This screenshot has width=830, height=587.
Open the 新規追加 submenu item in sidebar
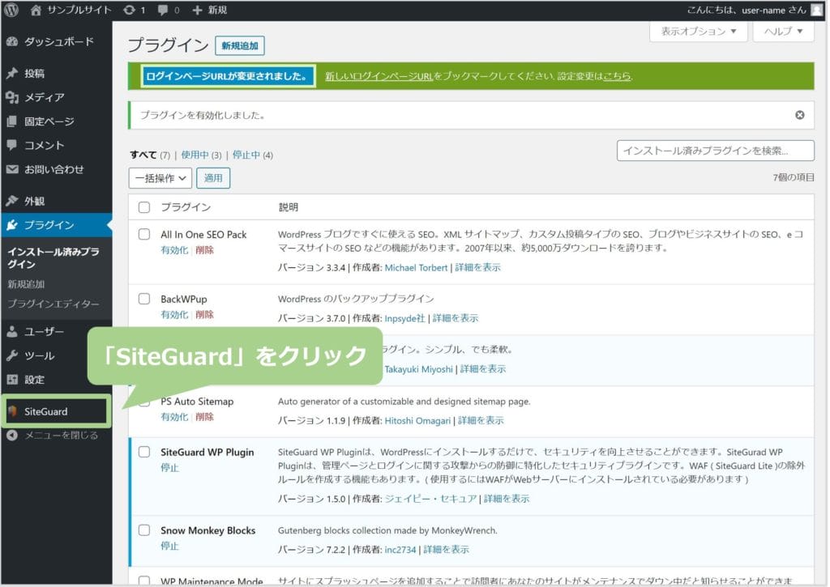point(26,284)
